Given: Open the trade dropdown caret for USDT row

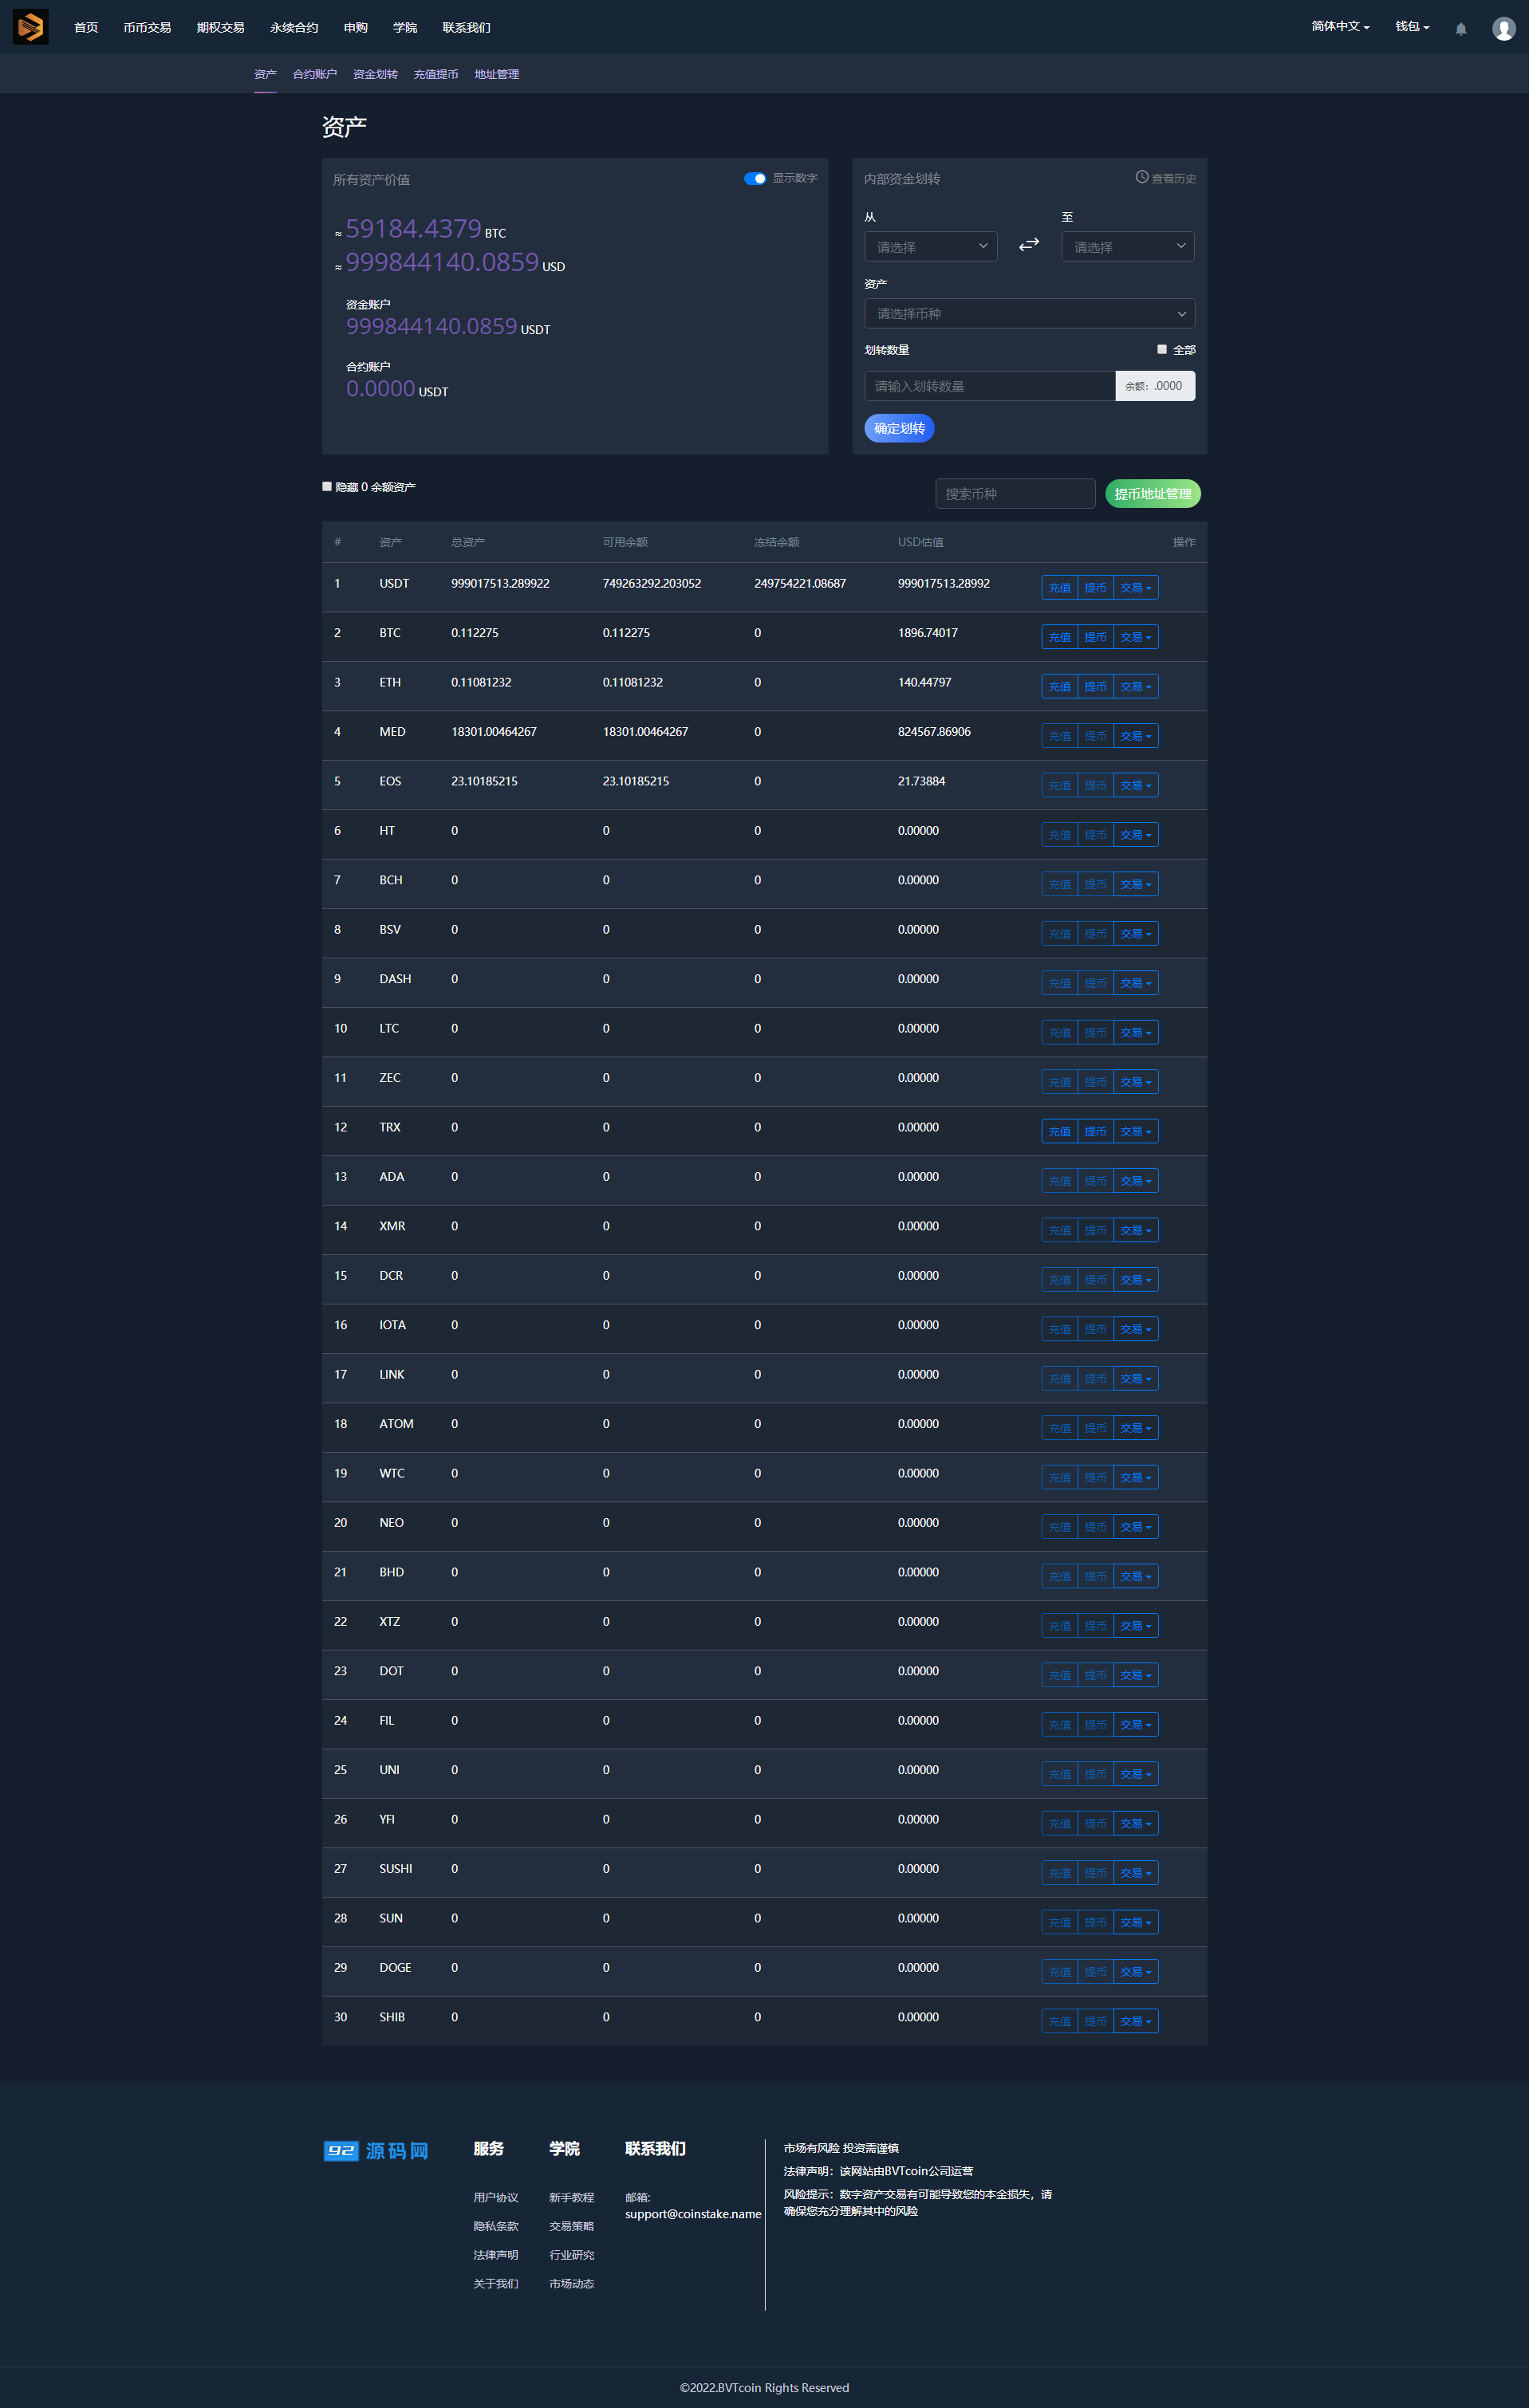Looking at the screenshot, I should pos(1147,588).
